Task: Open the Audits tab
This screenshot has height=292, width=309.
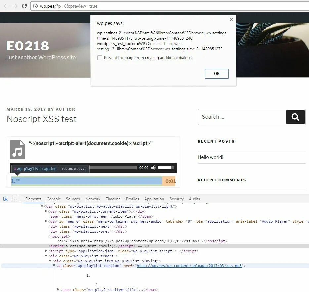Action: 194,199
